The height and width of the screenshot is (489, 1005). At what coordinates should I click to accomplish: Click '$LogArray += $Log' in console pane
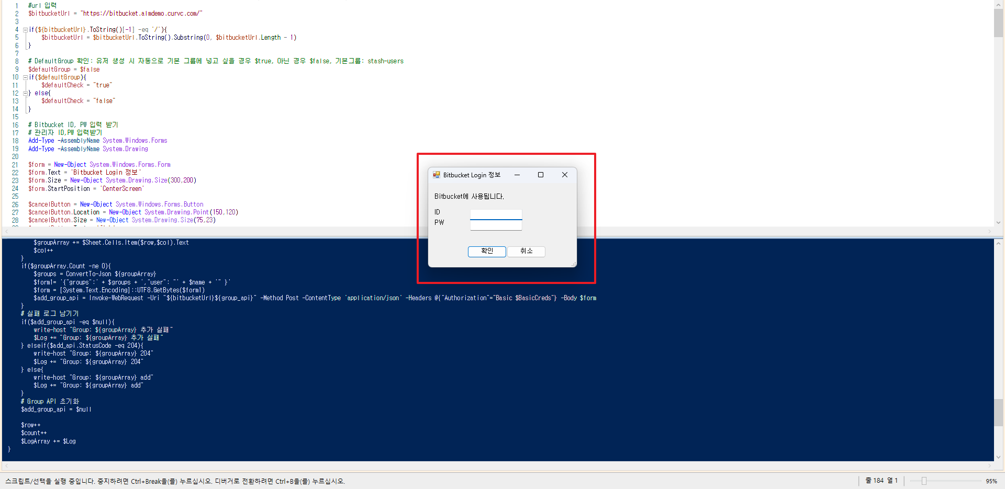pos(48,441)
